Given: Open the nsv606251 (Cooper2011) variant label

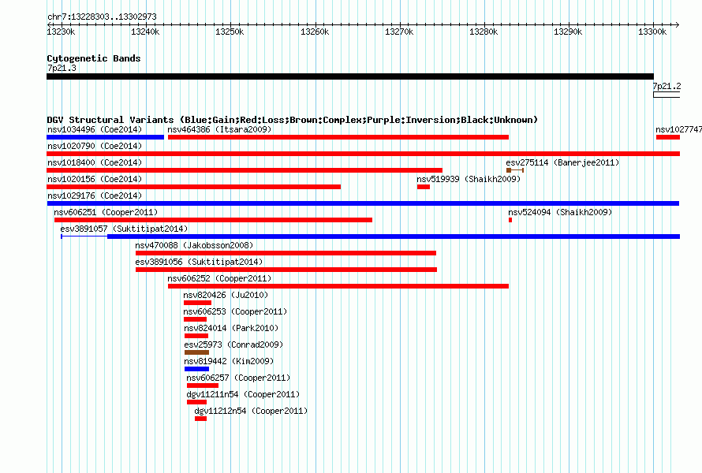Looking at the screenshot, I should click(x=106, y=212).
